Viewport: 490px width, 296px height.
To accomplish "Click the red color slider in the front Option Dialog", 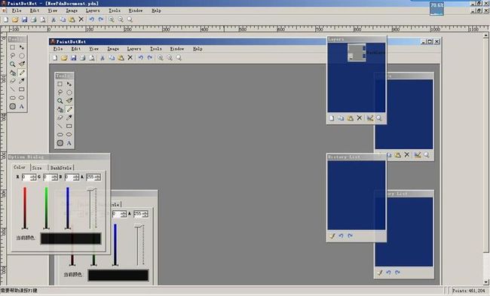I will pos(25,208).
